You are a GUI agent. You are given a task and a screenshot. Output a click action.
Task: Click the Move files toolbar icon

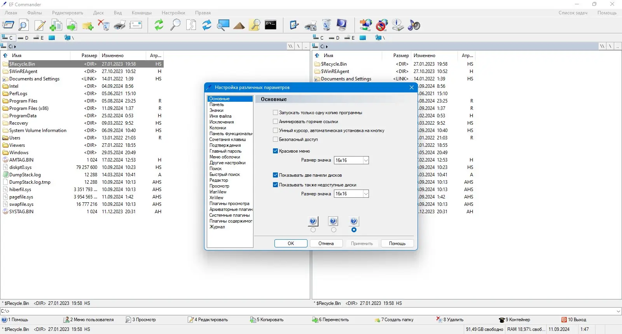72,25
